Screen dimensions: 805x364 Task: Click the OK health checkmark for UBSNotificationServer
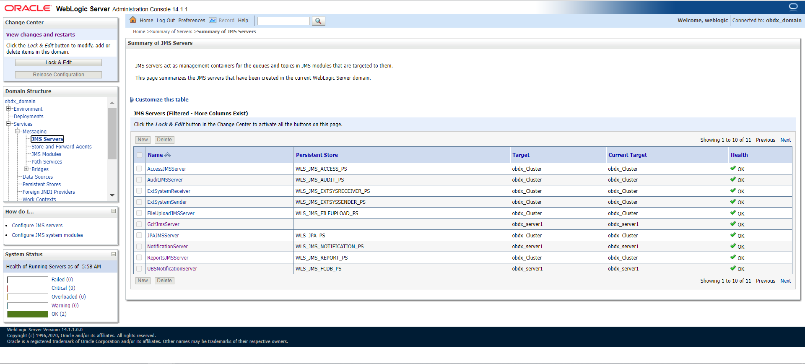click(x=733, y=268)
